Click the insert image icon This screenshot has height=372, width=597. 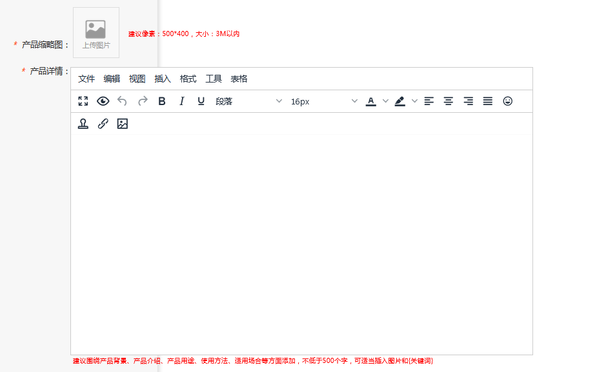[x=123, y=124]
